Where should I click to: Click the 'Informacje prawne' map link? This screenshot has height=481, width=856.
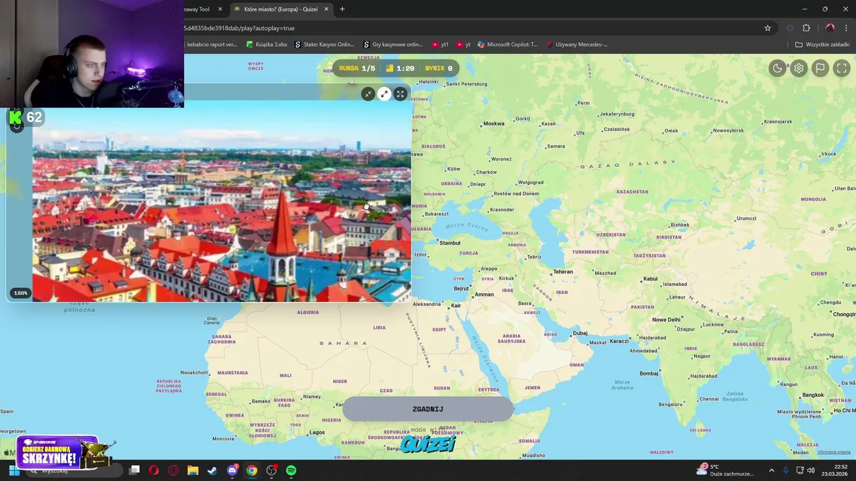pyautogui.click(x=834, y=452)
